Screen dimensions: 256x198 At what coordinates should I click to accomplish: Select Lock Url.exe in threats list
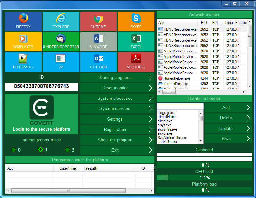pyautogui.click(x=167, y=142)
